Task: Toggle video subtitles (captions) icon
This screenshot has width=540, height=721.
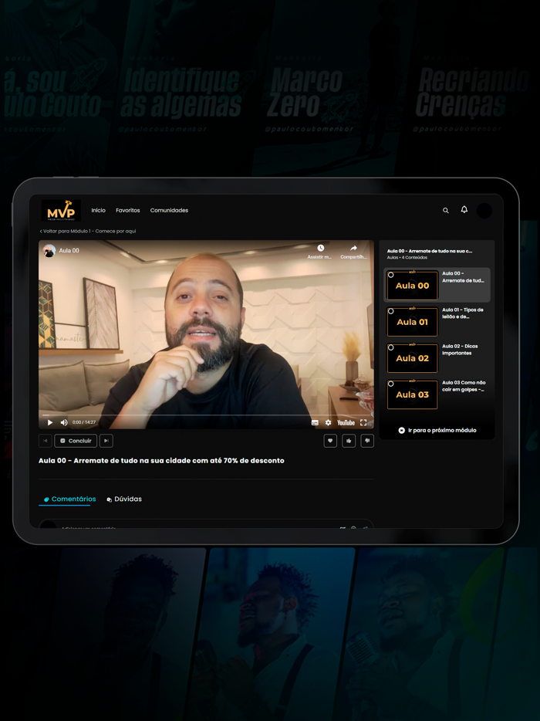Action: (315, 422)
